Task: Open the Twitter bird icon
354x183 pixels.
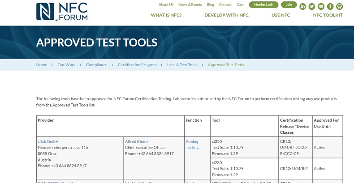Action: click(x=312, y=7)
